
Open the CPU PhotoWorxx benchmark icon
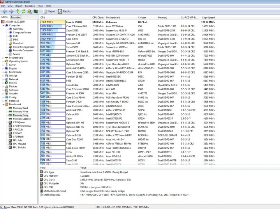[x=11, y=126]
